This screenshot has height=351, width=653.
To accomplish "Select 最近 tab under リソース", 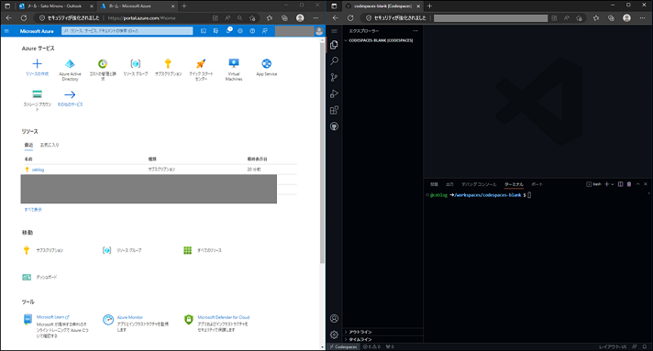I will point(28,145).
